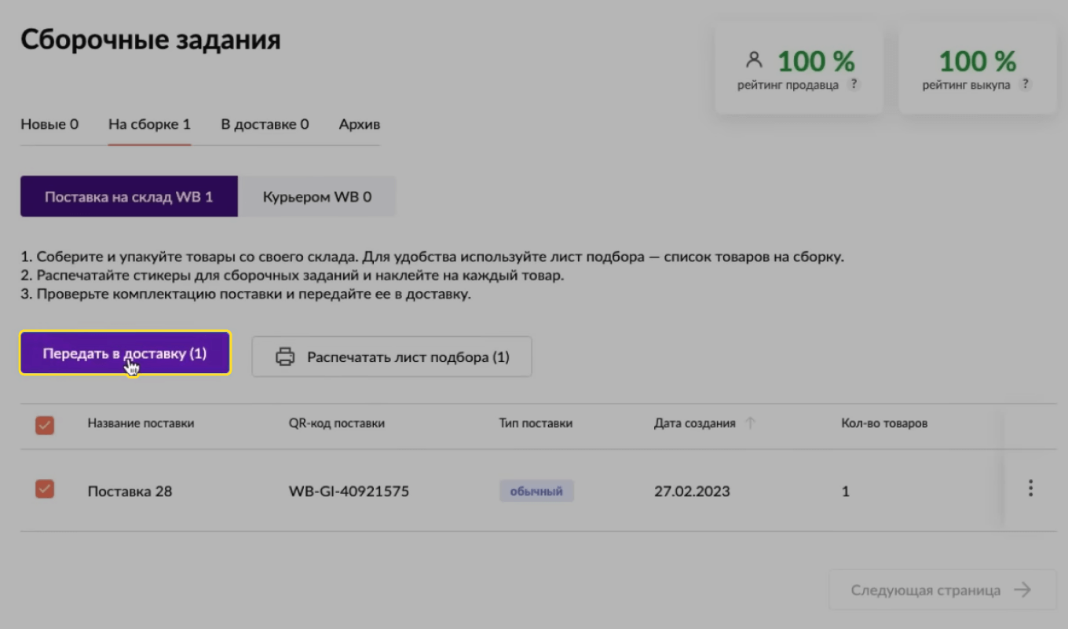Viewport: 1068px width, 629px height.
Task: Click the question mark beside рейтинг продавца
Action: [x=854, y=84]
